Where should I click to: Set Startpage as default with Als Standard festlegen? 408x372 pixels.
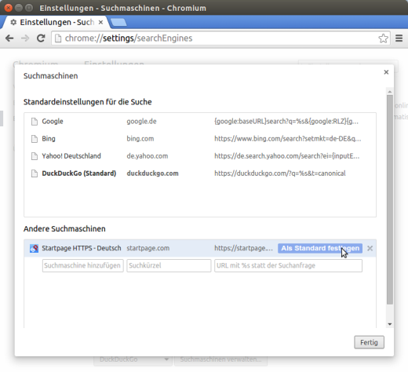pyautogui.click(x=320, y=248)
